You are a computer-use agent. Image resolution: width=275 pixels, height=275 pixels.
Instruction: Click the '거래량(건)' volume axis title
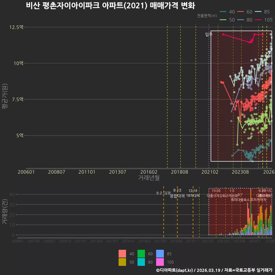pyautogui.click(x=5, y=212)
